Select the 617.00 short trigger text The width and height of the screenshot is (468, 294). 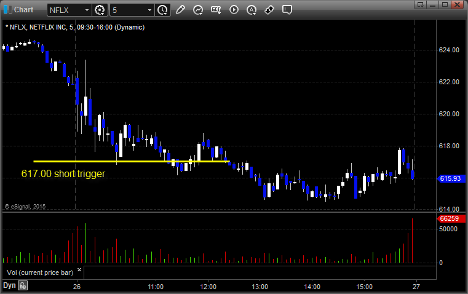[63, 173]
